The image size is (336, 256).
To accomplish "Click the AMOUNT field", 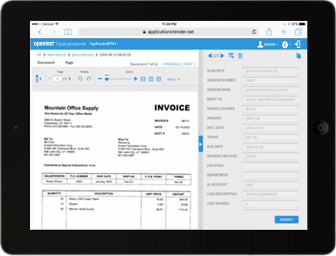I will click(271, 118).
